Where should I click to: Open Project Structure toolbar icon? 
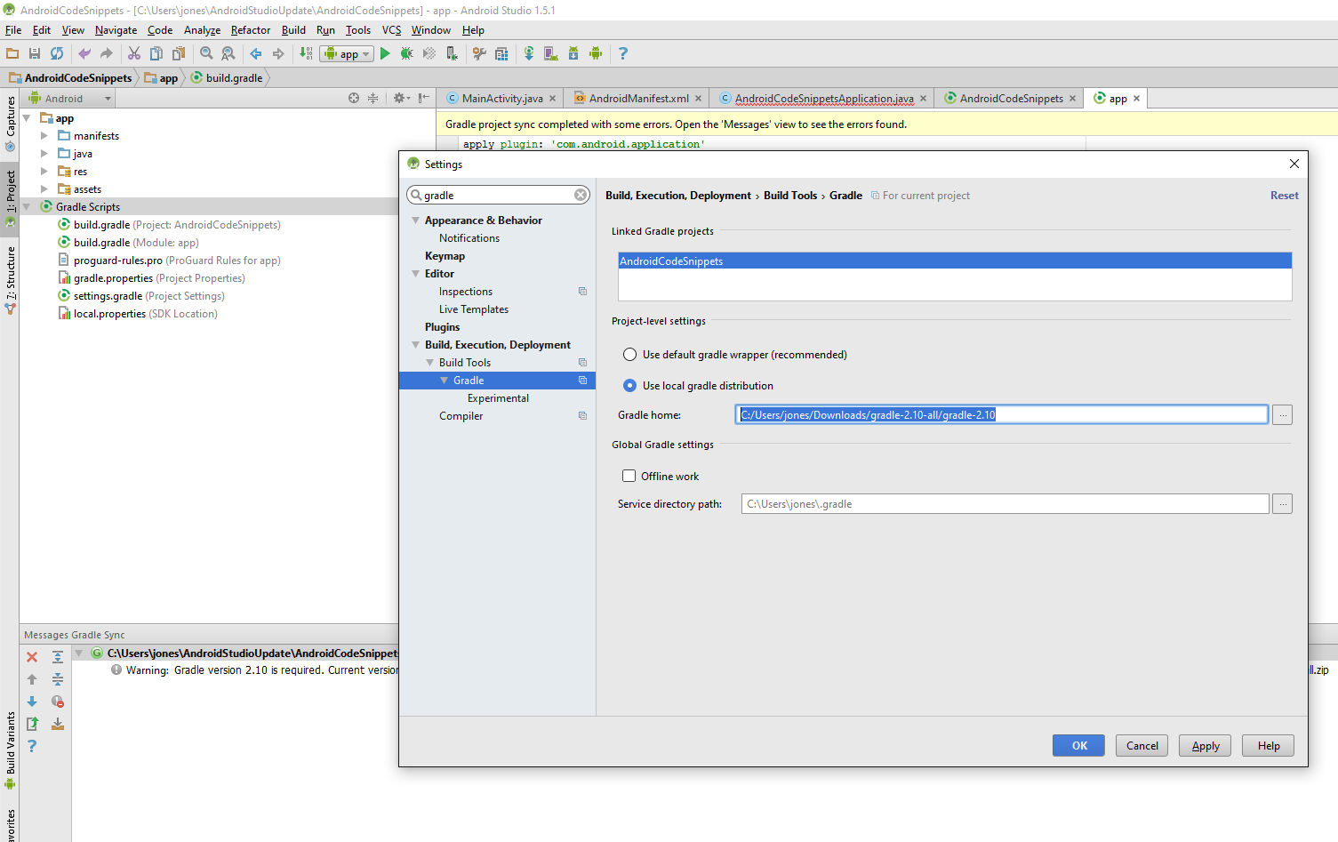501,53
